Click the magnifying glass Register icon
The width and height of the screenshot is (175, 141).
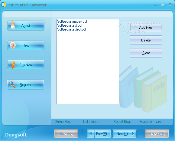tap(12, 84)
